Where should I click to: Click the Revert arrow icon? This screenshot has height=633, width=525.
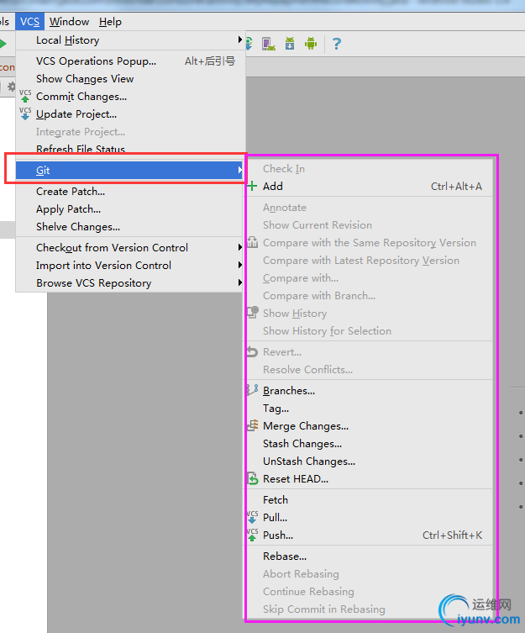point(252,351)
